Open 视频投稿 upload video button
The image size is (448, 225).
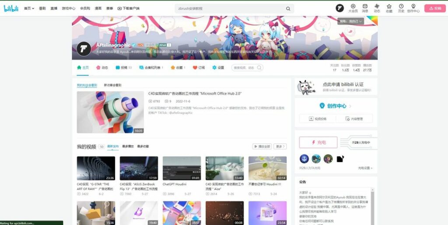318,119
